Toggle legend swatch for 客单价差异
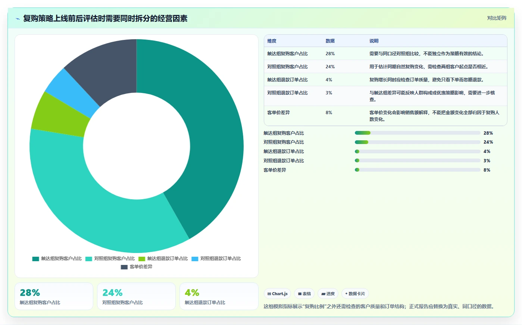This screenshot has height=325, width=522. click(124, 267)
